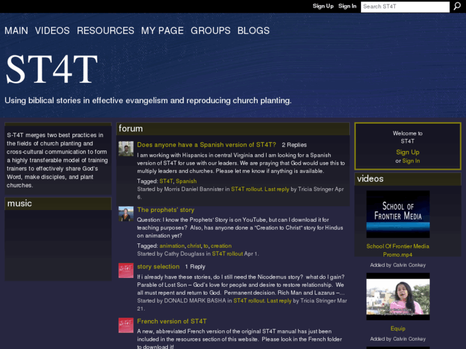466x349 pixels.
Task: Open Morris Daniel Bannister's avatar
Action: 126,149
